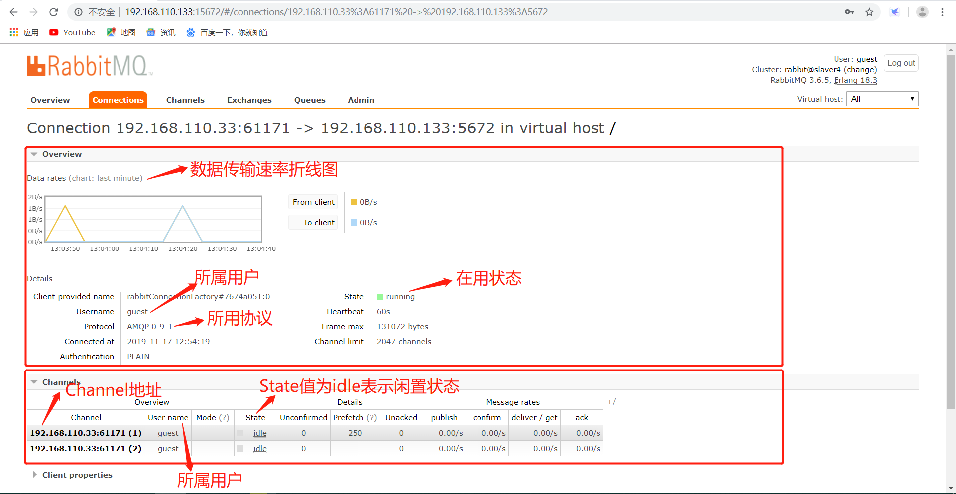Open the Chrome three-dot menu
This screenshot has height=494, width=956.
(942, 12)
